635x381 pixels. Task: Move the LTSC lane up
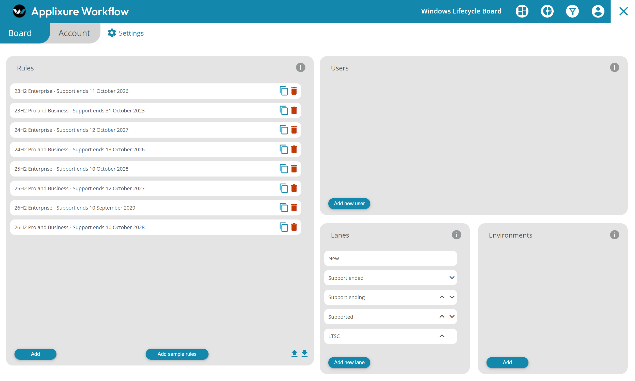(x=442, y=336)
